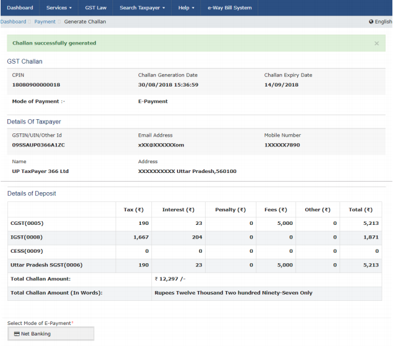
Task: Click the card icon for Net Banking
Action: (x=17, y=334)
